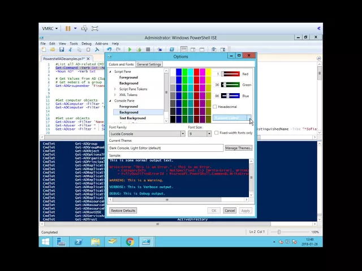362x271 pixels.
Task: Collapse the Console Pane tree node
Action: 110,100
